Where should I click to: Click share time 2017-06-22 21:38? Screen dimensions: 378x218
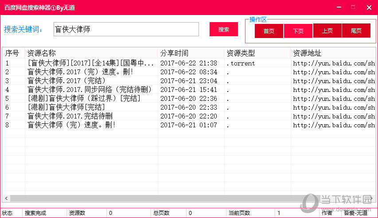click(x=189, y=63)
